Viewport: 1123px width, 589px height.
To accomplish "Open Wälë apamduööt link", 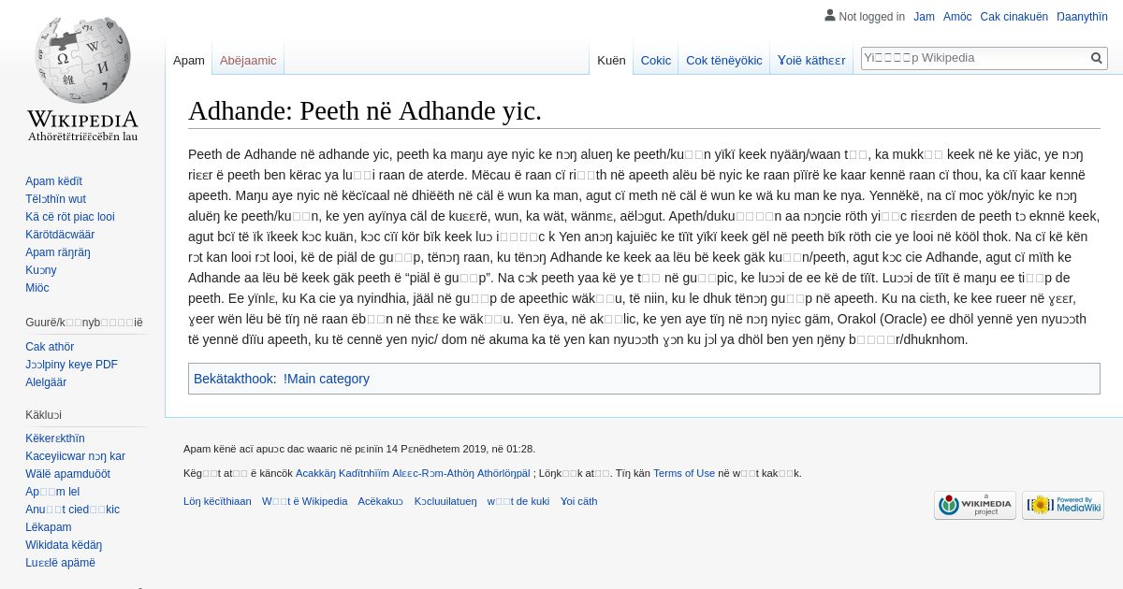I will (x=67, y=474).
